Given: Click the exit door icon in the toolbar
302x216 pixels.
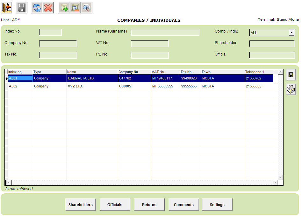Looking at the screenshot, I should (6, 7).
